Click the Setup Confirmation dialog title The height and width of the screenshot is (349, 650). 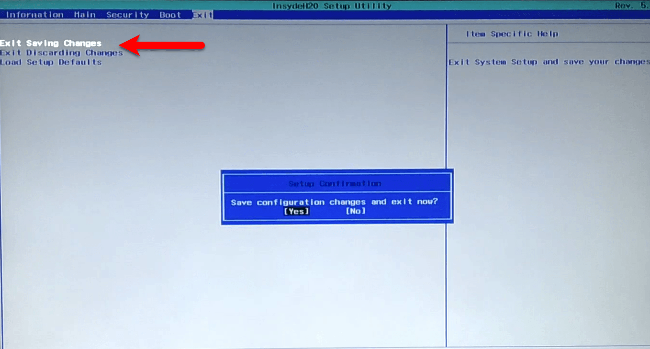335,184
